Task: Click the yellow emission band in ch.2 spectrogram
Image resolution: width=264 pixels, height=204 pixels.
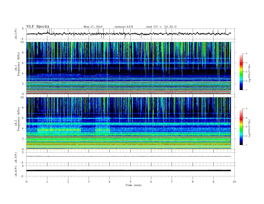Action: pyautogui.click(x=59, y=130)
